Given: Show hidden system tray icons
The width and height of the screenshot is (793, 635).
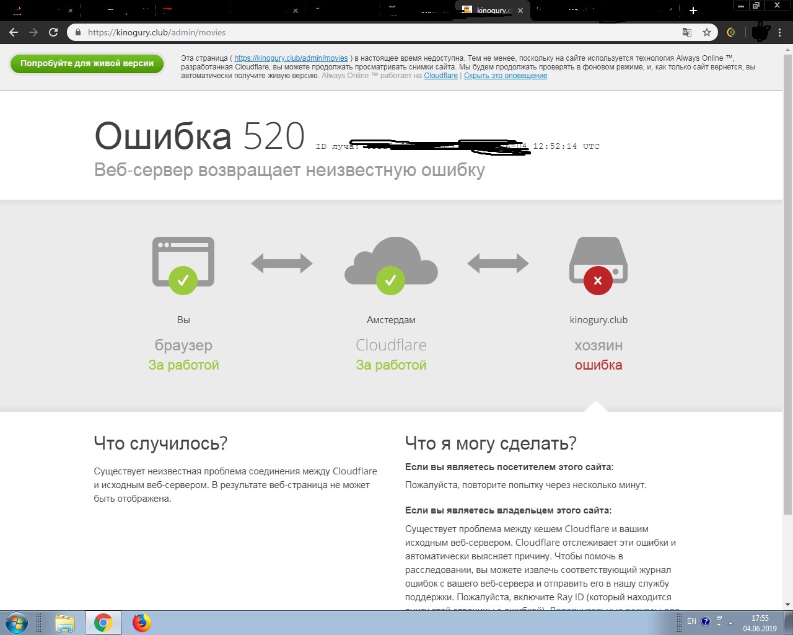Looking at the screenshot, I should pos(730,623).
